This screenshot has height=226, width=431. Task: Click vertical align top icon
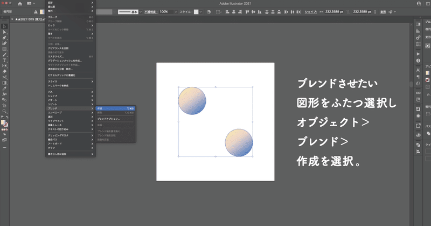[x=247, y=12]
